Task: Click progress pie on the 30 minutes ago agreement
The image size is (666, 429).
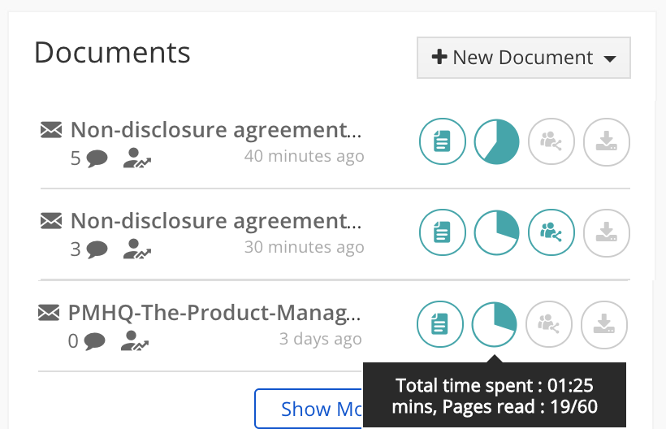Action: 496,232
